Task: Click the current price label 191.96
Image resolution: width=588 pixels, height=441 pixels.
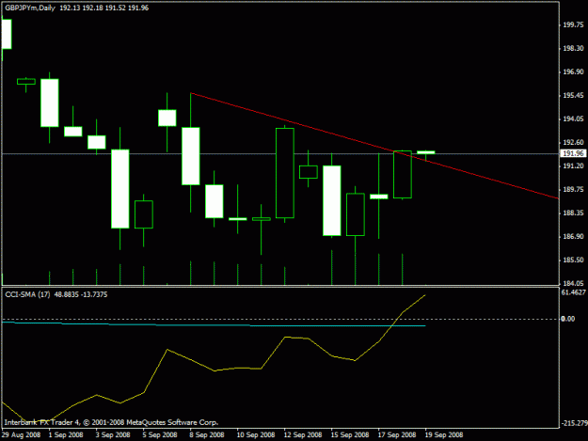Action: [x=573, y=153]
